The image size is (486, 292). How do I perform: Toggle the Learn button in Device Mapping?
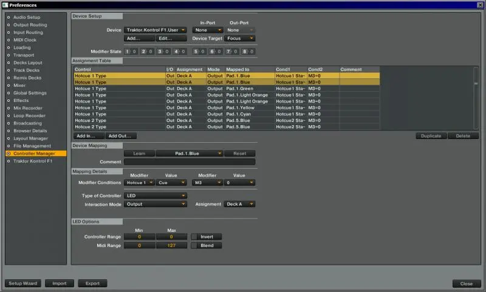click(139, 154)
